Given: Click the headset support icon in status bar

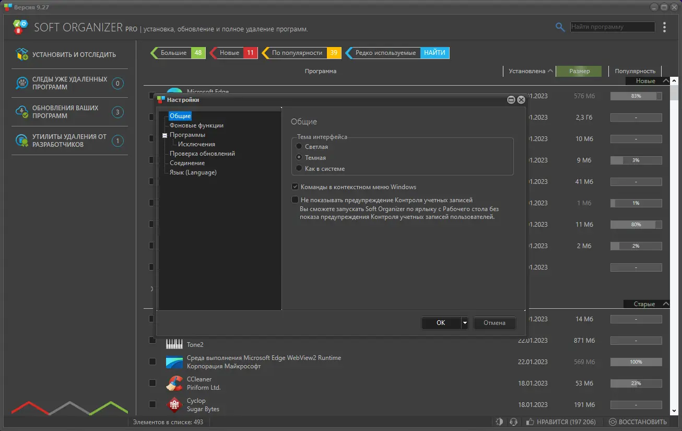Looking at the screenshot, I should pos(513,422).
